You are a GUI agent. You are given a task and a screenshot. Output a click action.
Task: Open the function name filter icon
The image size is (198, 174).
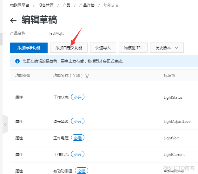pyautogui.click(x=87, y=76)
